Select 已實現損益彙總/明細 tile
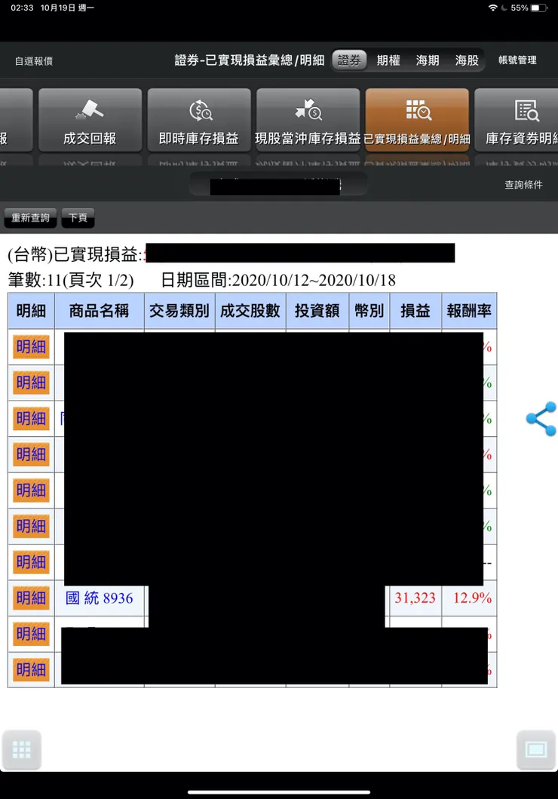The height and width of the screenshot is (799, 558). [x=417, y=120]
